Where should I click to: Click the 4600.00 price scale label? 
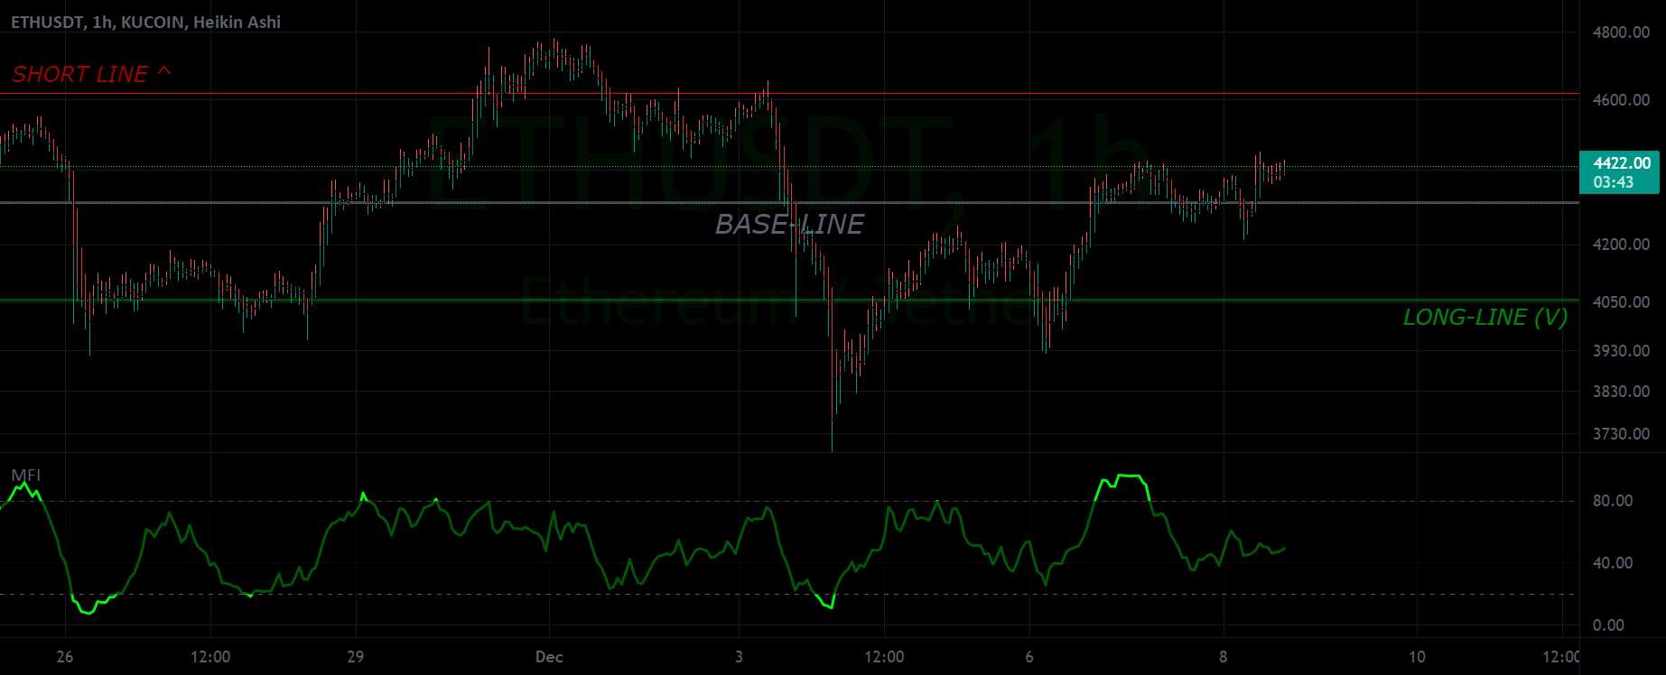1622,100
